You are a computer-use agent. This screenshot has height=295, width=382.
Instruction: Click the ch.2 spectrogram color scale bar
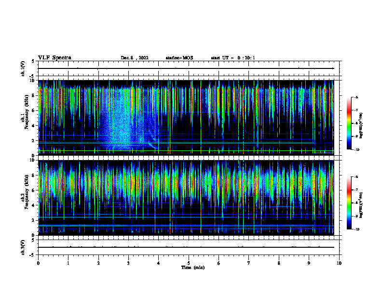point(349,203)
